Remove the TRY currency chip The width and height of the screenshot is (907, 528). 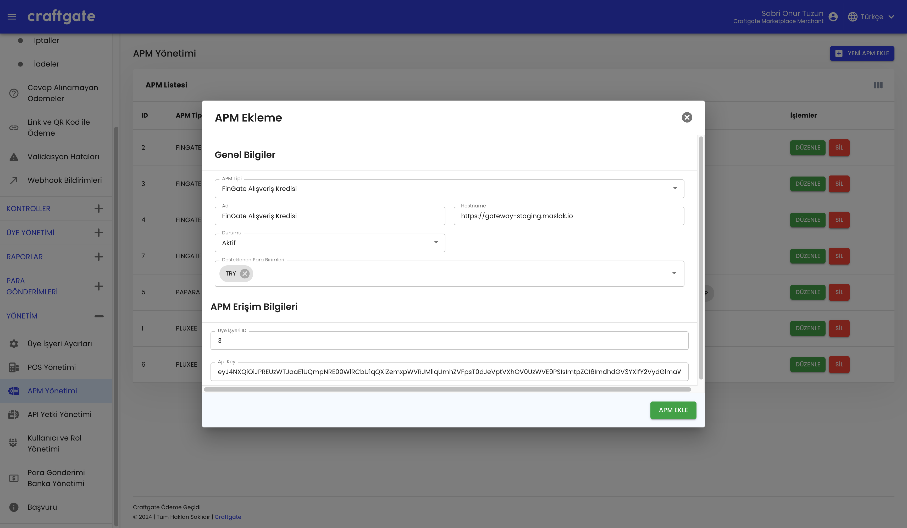(245, 273)
